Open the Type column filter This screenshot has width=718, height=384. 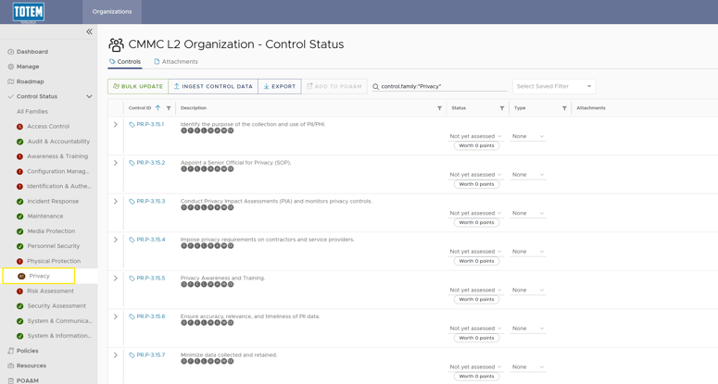564,108
